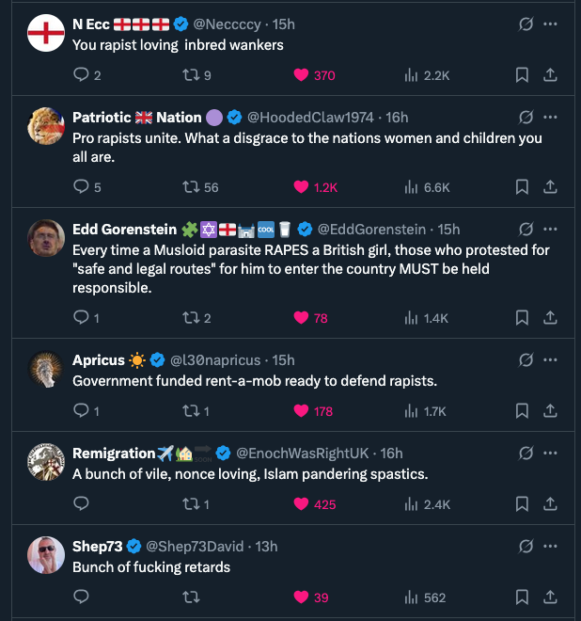
Task: Reply to Shep73's post
Action: 81,597
